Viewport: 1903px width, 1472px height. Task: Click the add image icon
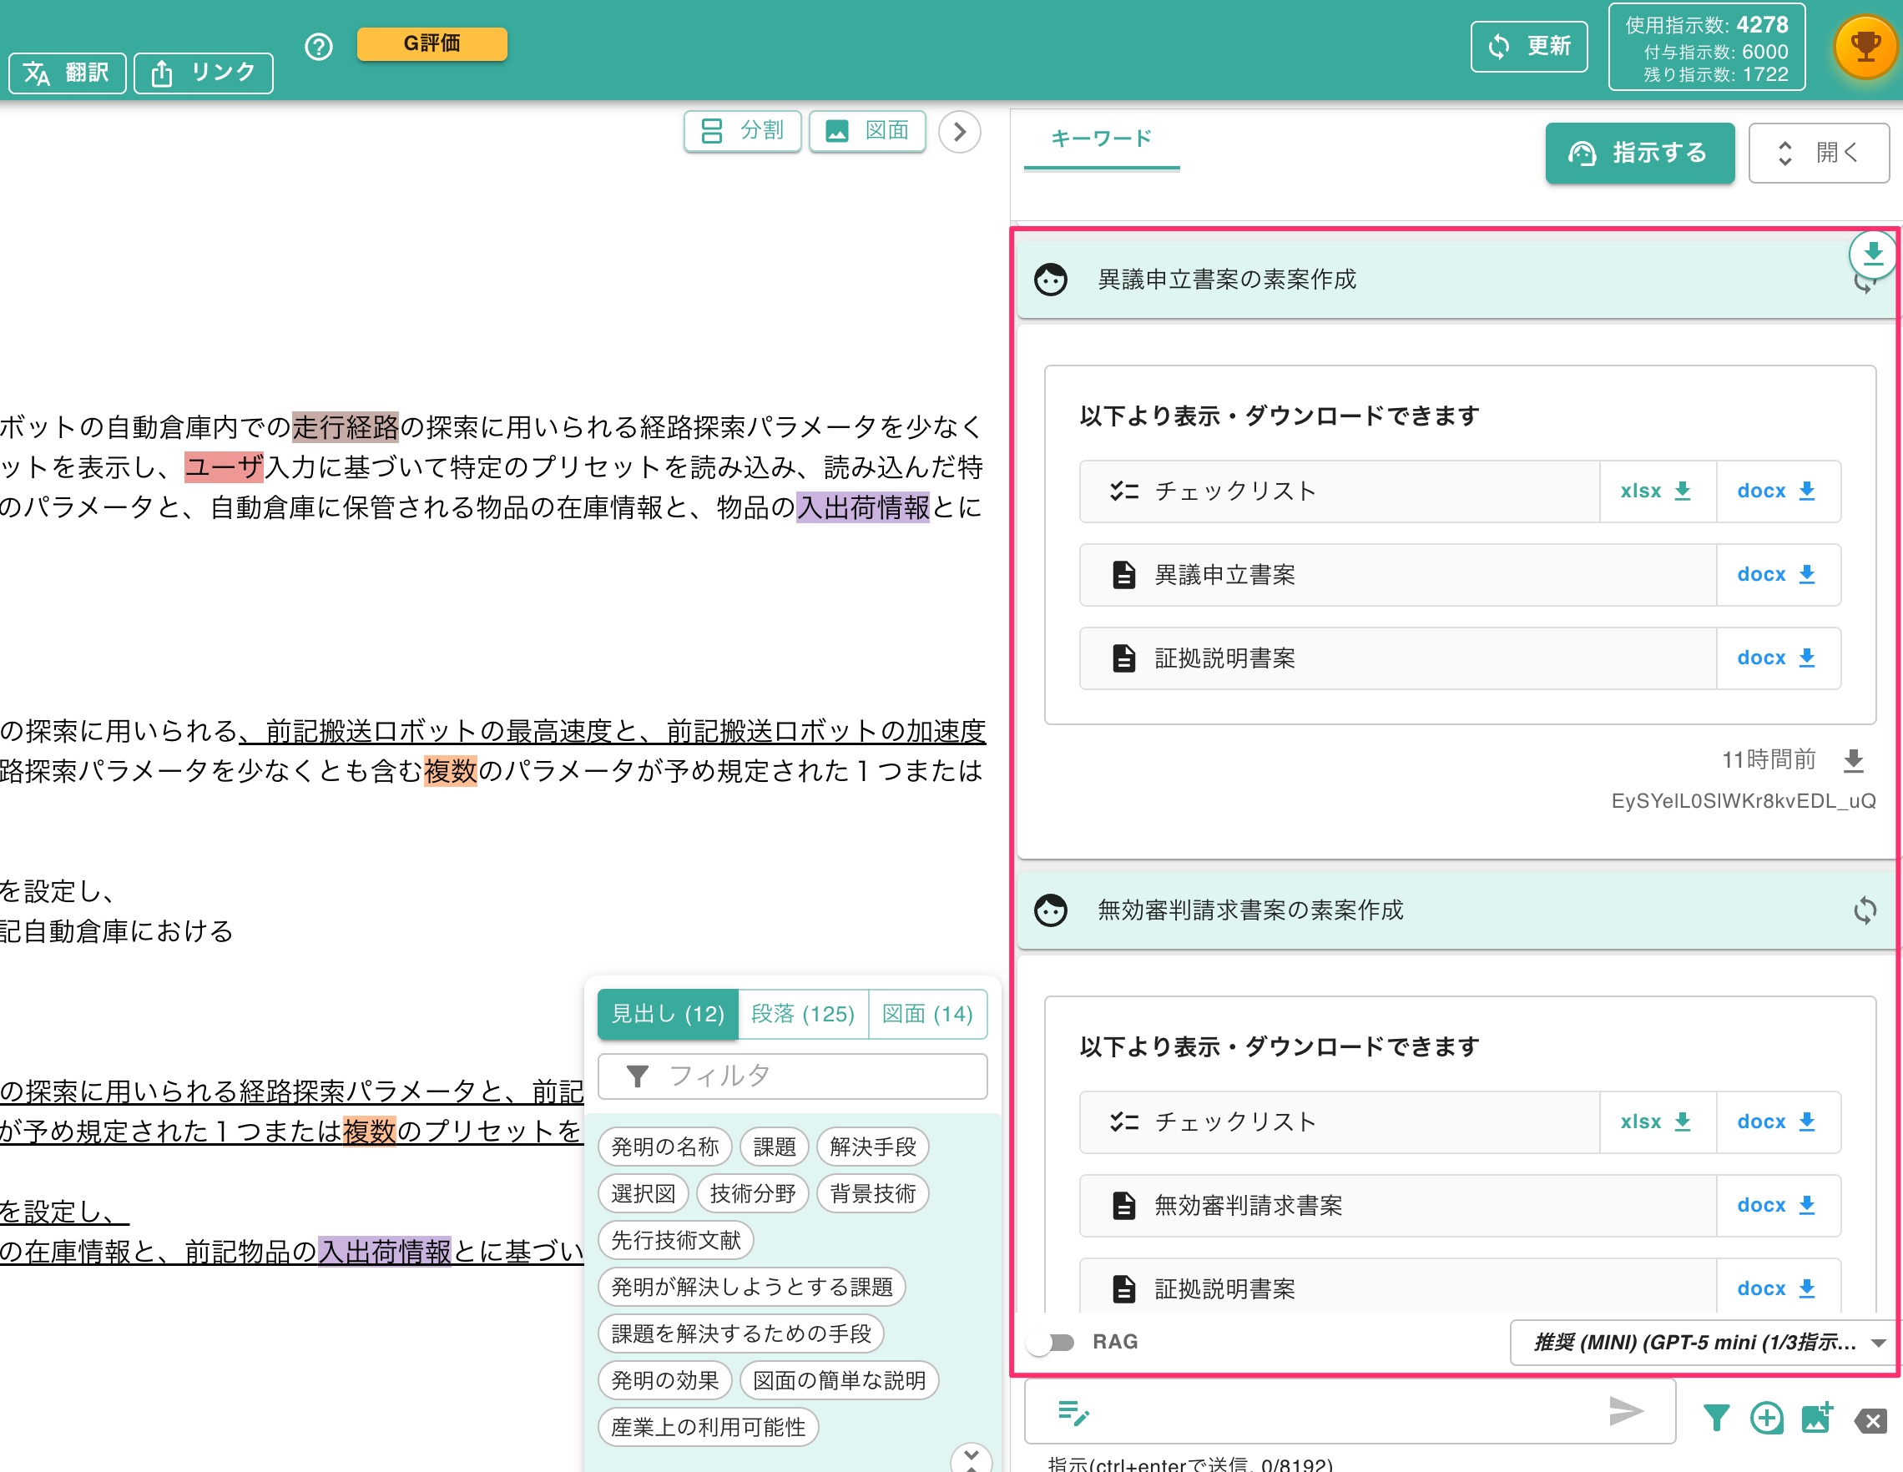(x=1817, y=1418)
